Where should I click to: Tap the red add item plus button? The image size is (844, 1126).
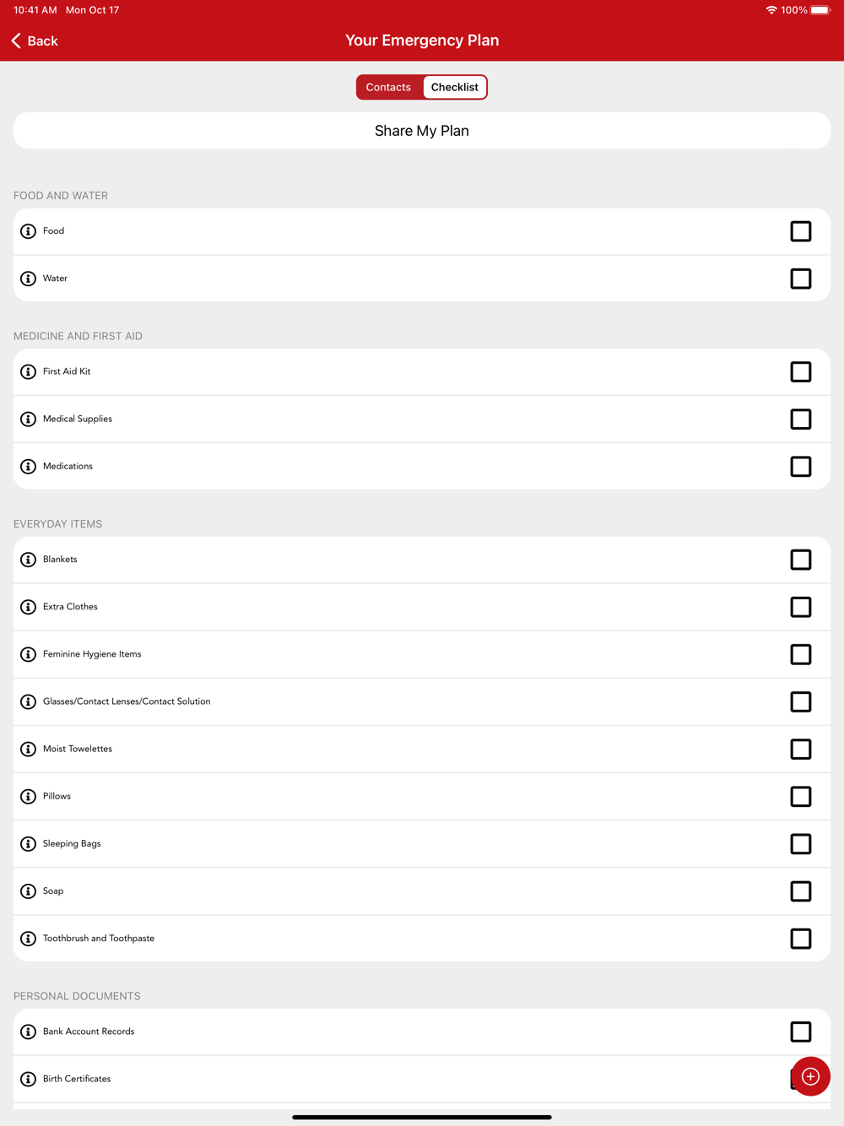(810, 1076)
